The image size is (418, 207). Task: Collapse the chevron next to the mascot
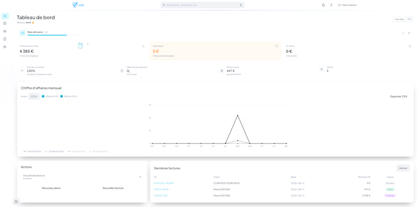click(x=88, y=44)
